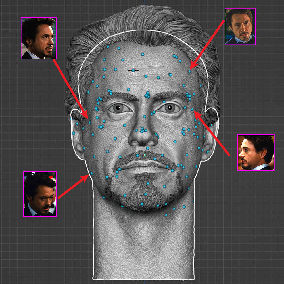Select the lowest blue marker on the neck
The width and height of the screenshot is (284, 284).
click(x=166, y=215)
